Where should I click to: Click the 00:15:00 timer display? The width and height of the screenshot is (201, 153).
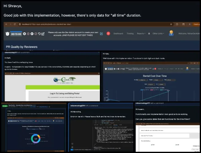tap(16, 34)
